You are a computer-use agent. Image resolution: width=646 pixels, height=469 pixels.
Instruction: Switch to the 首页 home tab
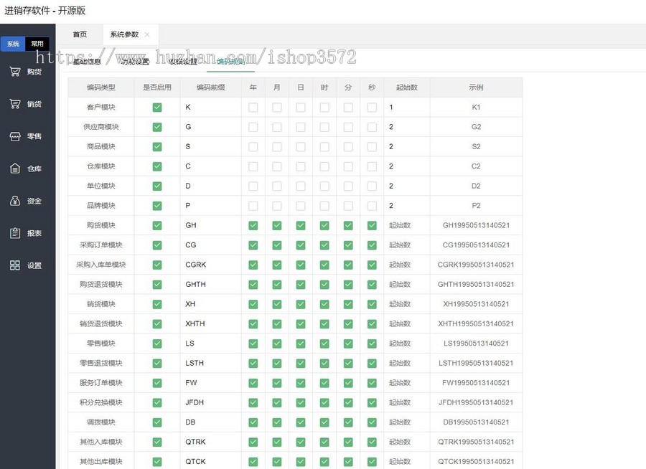[x=80, y=34]
